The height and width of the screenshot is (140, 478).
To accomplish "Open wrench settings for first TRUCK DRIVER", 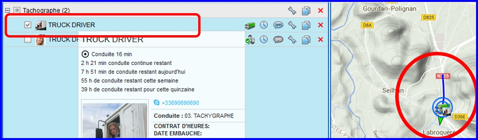I will click(x=292, y=25).
